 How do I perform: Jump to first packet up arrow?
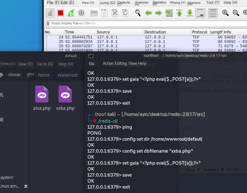coord(179,13)
